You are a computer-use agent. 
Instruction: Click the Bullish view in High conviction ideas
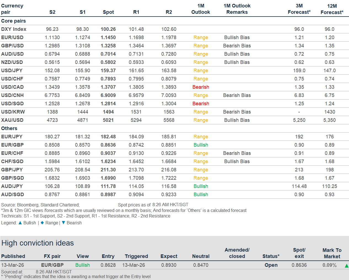82,265
